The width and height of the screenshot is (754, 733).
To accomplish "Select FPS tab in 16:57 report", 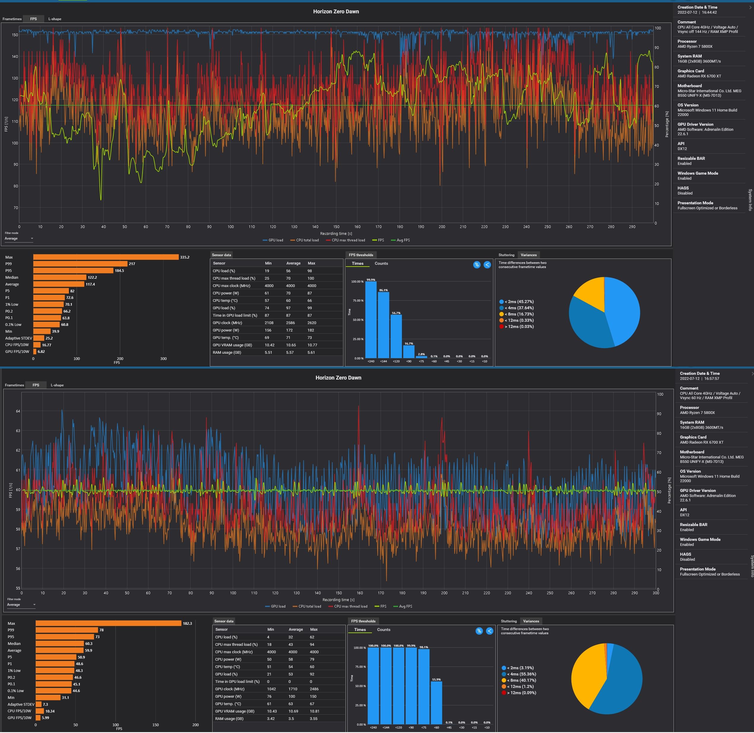I will point(36,385).
